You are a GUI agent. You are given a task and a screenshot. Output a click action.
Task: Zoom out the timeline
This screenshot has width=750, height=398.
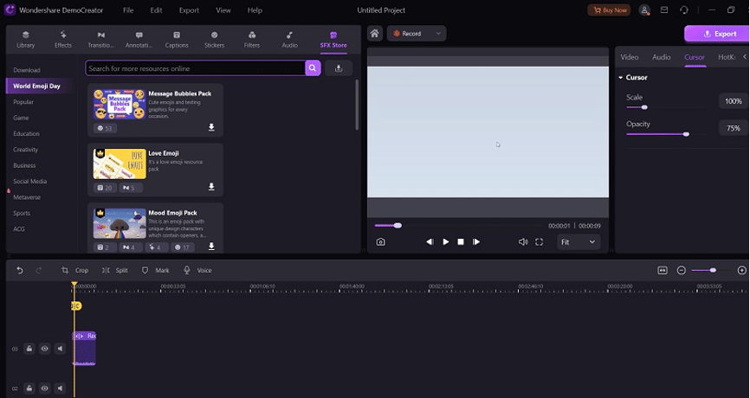coord(682,271)
